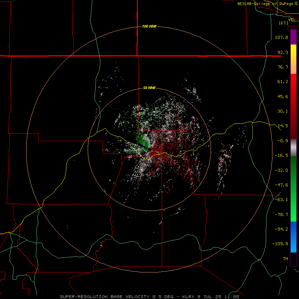Click the -47.6 legend value
299x299 pixels.
click(281, 185)
